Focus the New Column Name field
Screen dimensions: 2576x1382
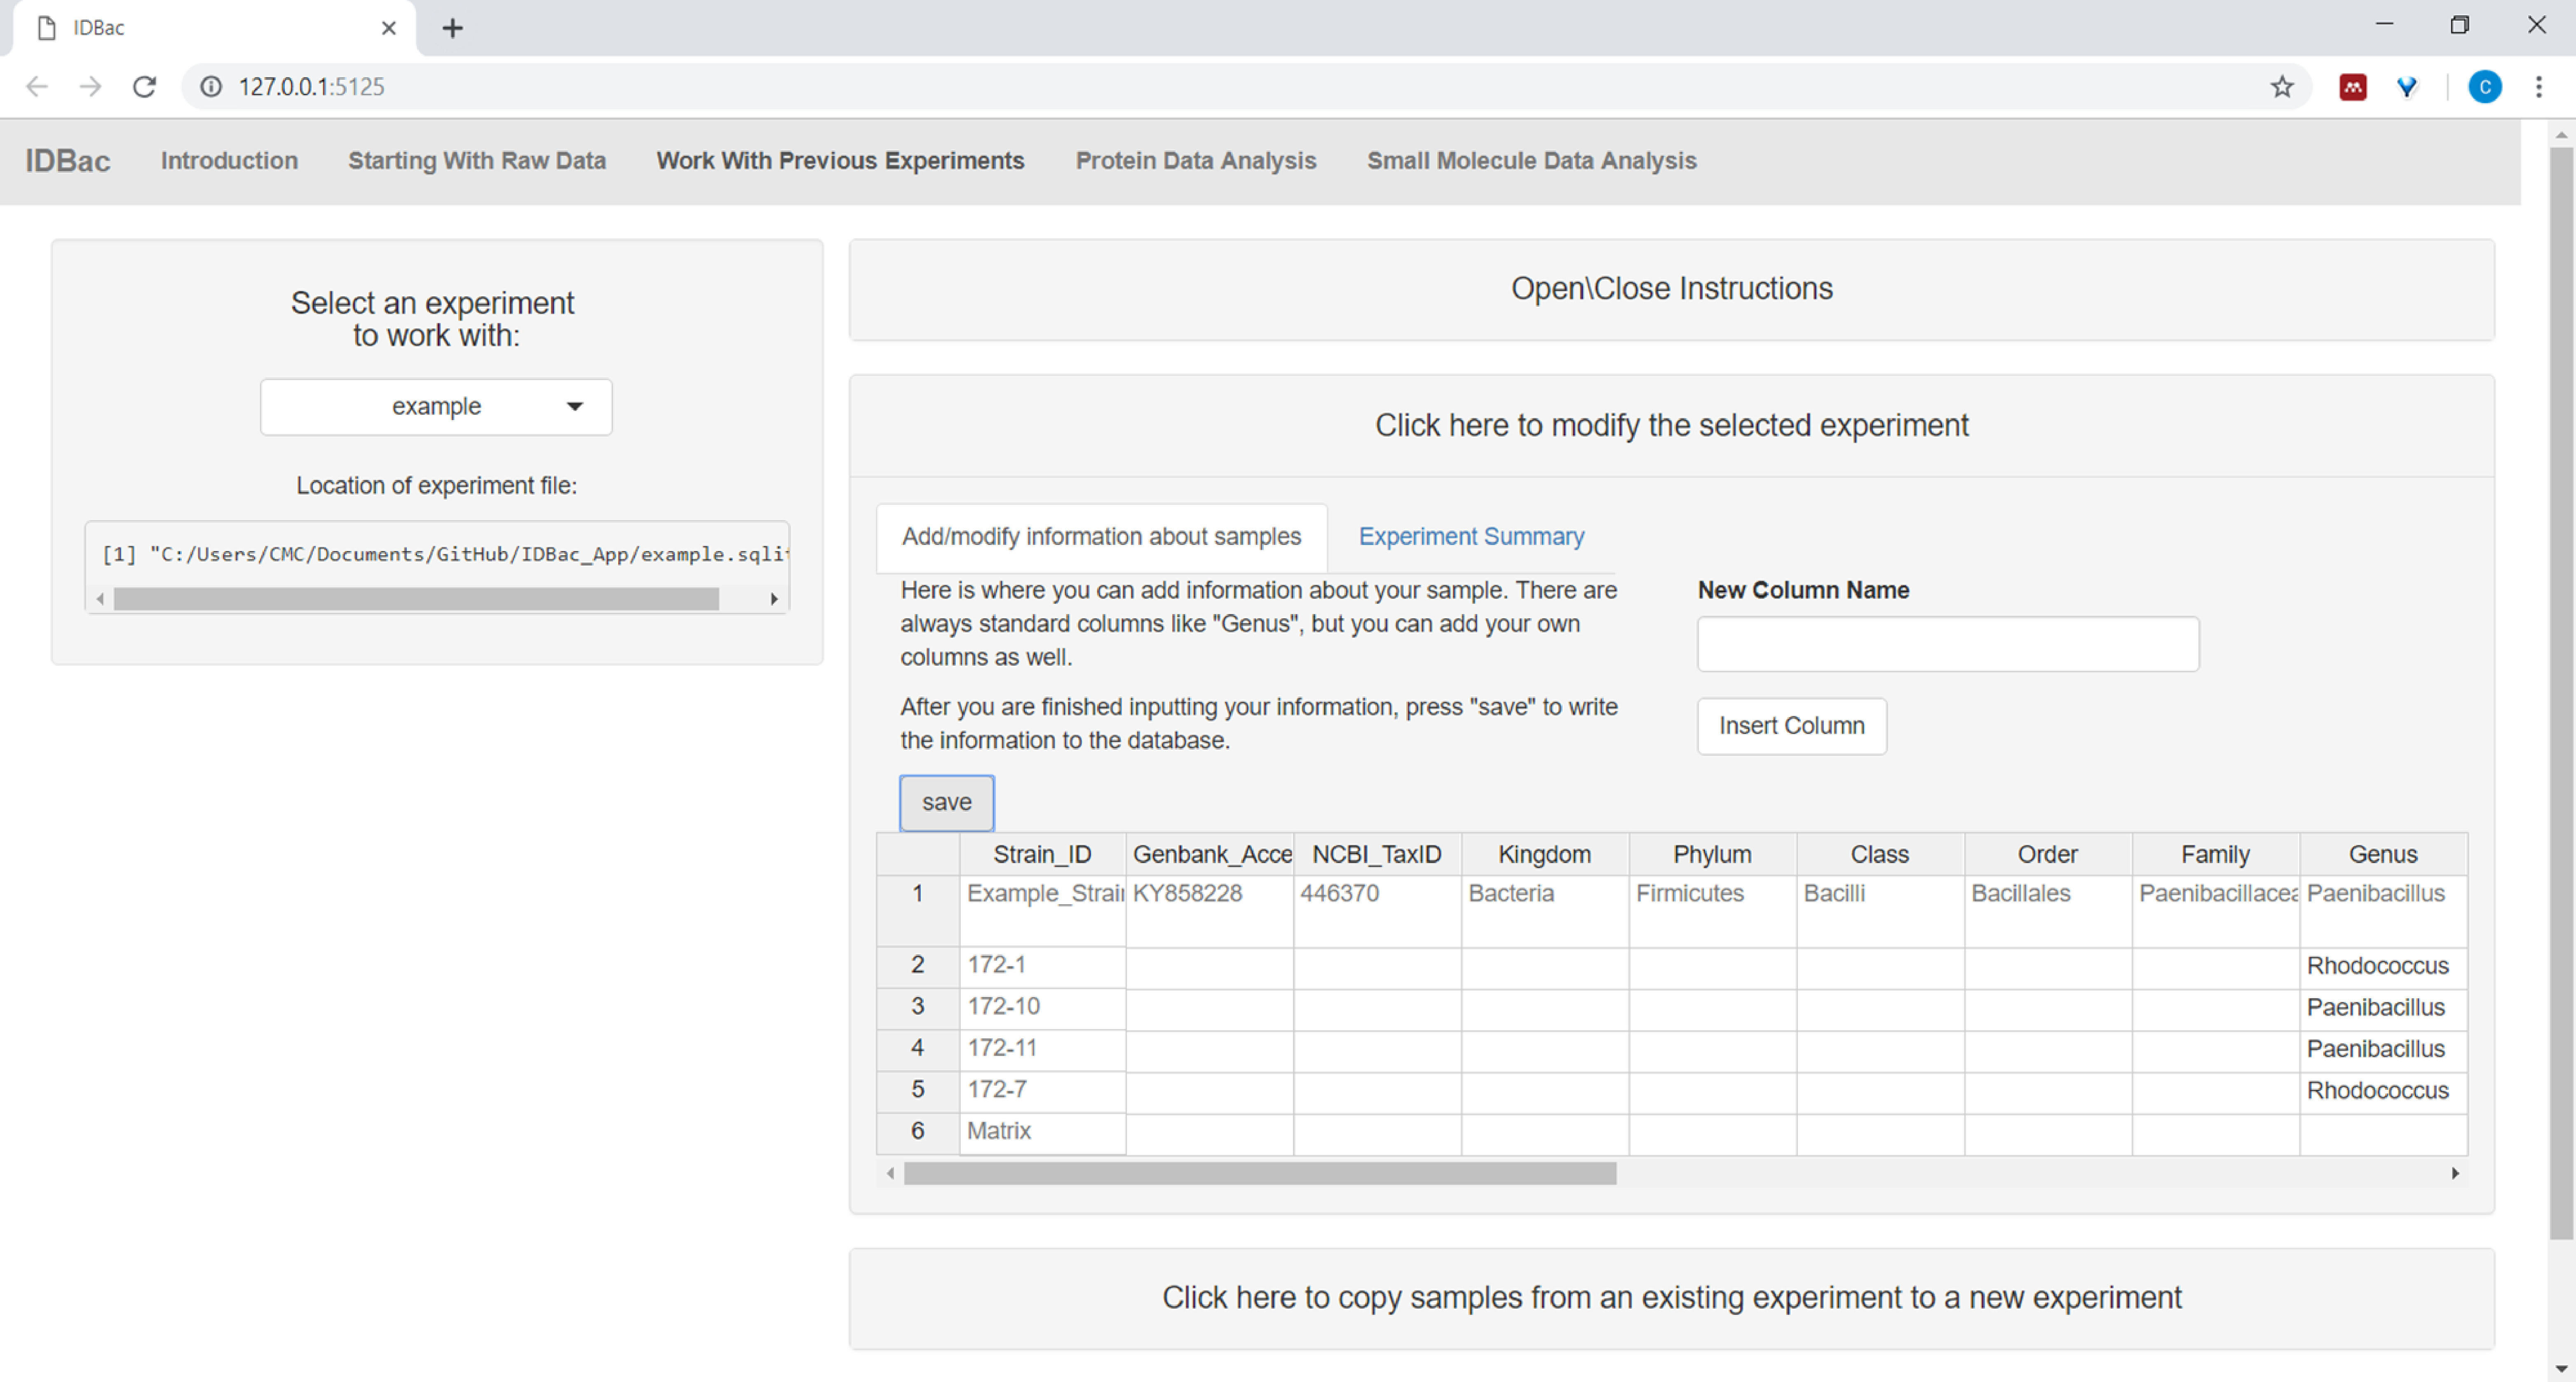click(x=1947, y=644)
